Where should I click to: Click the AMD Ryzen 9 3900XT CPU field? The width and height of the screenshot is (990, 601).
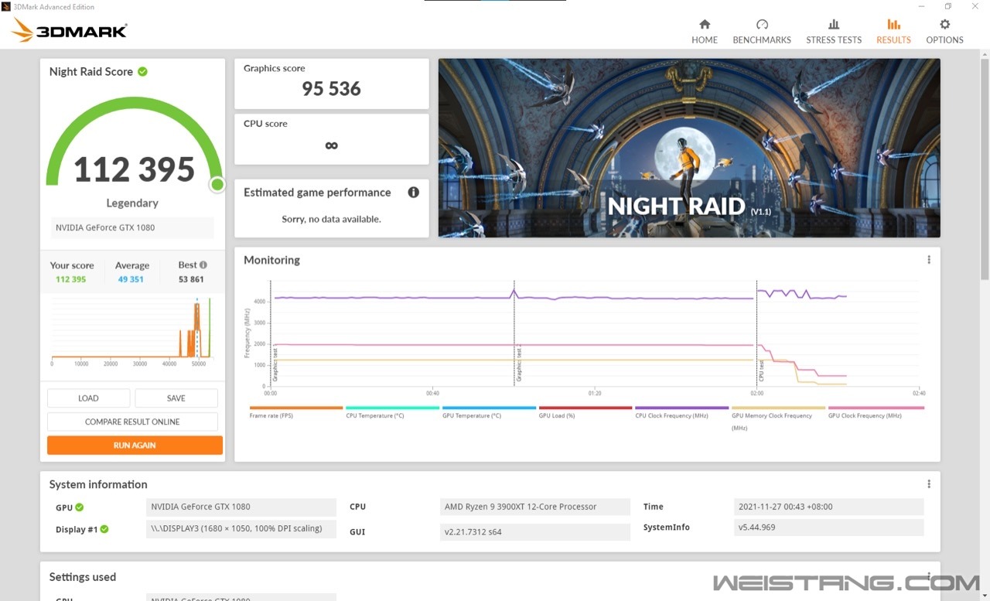[535, 507]
